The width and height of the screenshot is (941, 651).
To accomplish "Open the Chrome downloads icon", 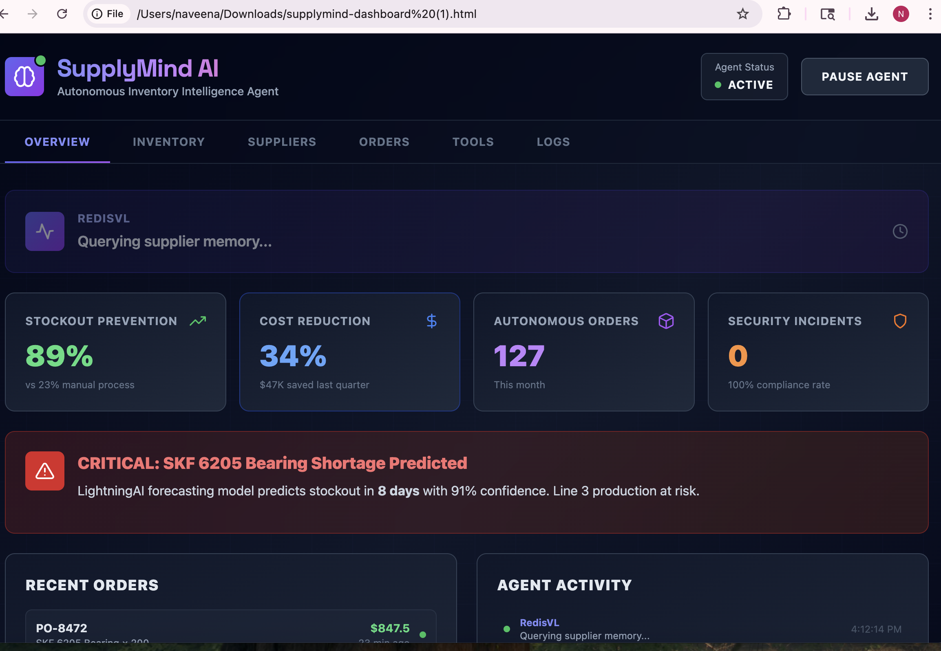I will click(872, 14).
